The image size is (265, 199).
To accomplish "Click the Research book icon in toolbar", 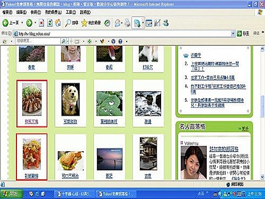I will pyautogui.click(x=157, y=23).
